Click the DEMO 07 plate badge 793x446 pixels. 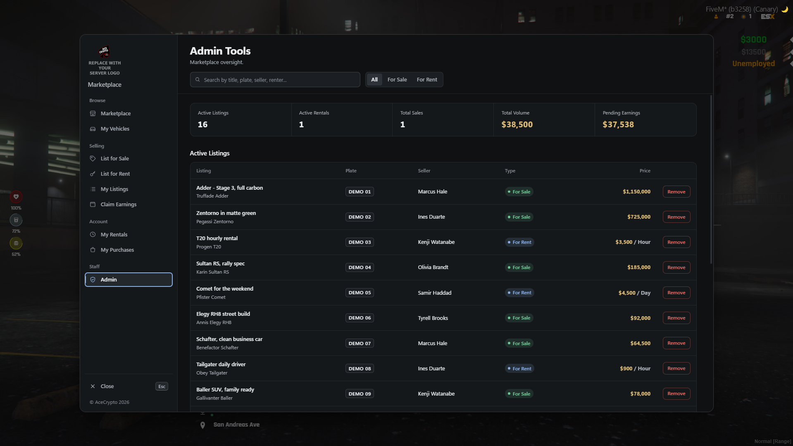360,343
